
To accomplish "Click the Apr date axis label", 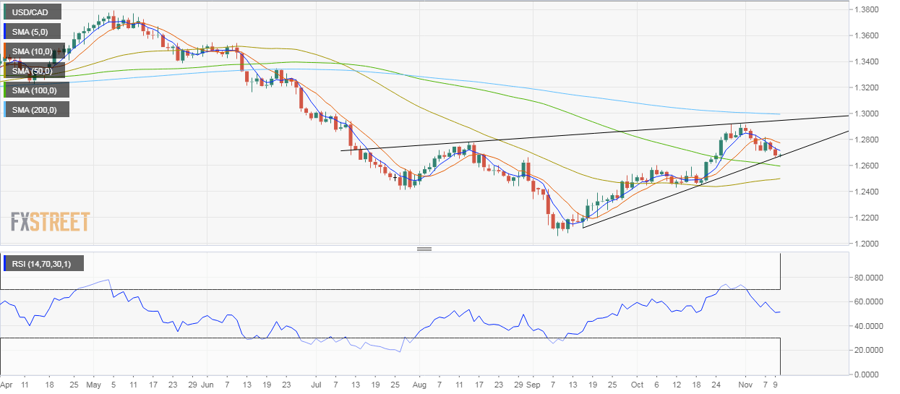I will pyautogui.click(x=8, y=386).
